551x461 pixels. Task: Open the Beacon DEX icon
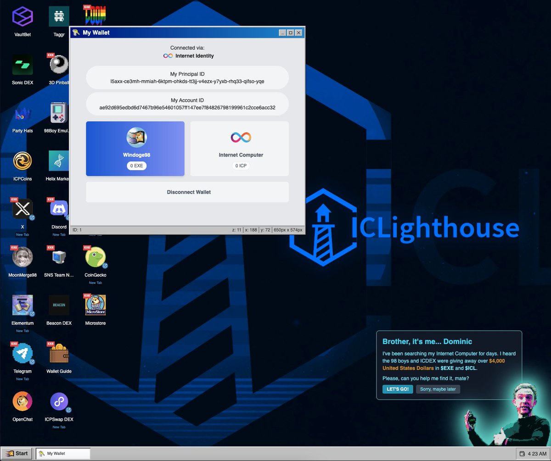pyautogui.click(x=59, y=305)
